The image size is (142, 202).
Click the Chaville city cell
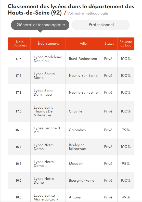[x=83, y=111]
